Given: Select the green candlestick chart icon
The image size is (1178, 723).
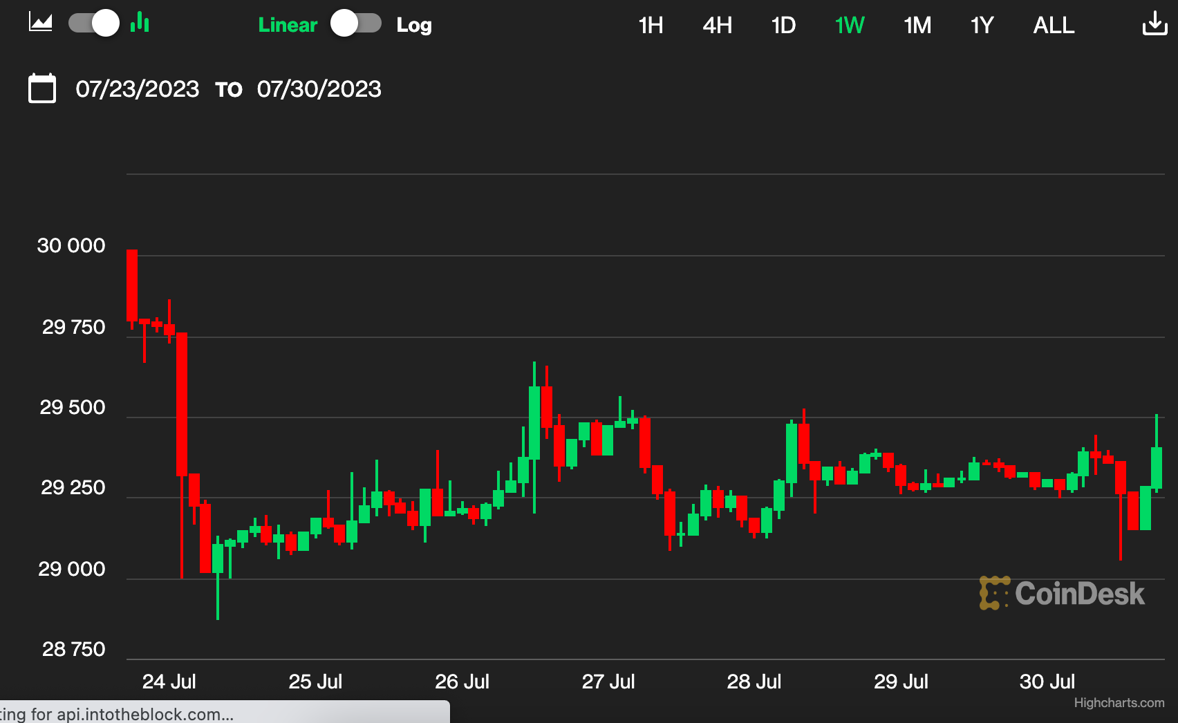Looking at the screenshot, I should pos(140,22).
